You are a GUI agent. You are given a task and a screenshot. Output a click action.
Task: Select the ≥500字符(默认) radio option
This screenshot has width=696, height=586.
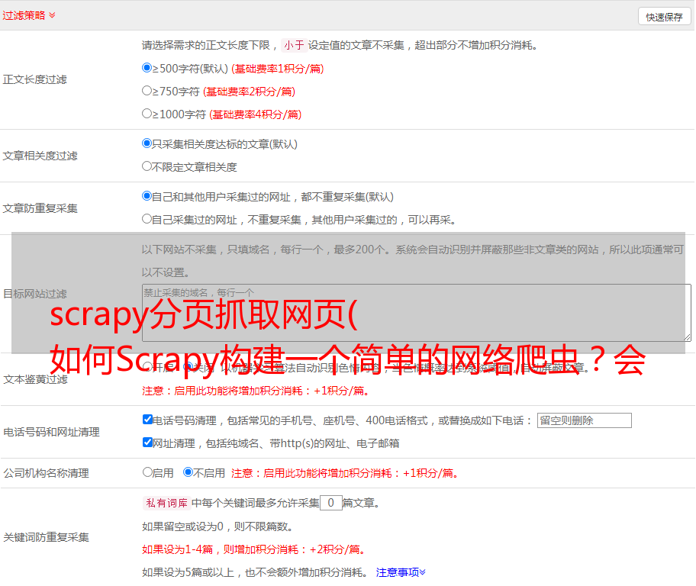tap(147, 67)
